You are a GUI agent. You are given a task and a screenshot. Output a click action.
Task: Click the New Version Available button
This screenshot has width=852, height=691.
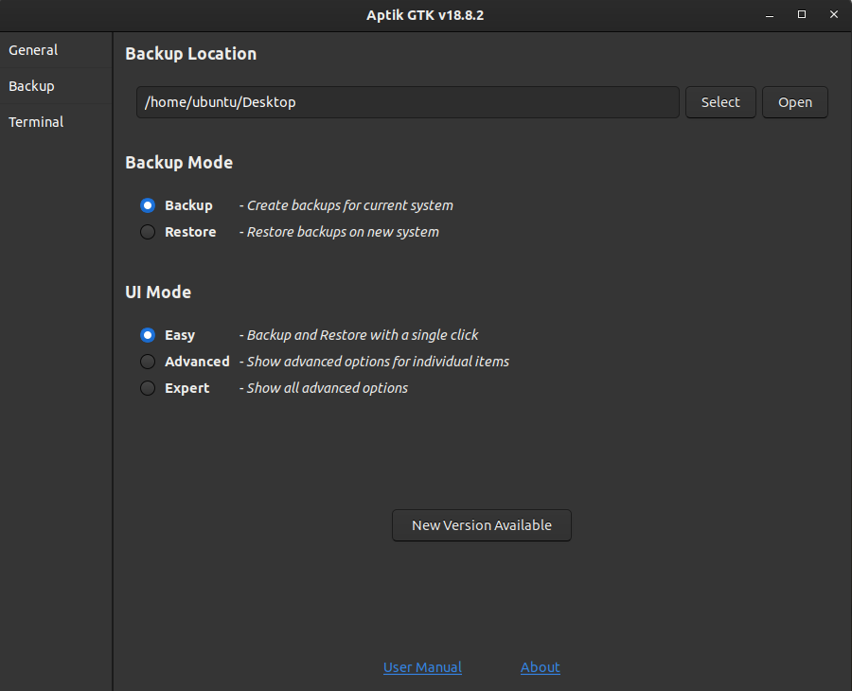481,525
